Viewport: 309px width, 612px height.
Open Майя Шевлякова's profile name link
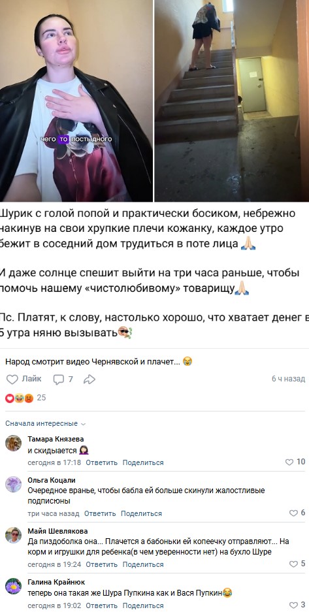(57, 531)
